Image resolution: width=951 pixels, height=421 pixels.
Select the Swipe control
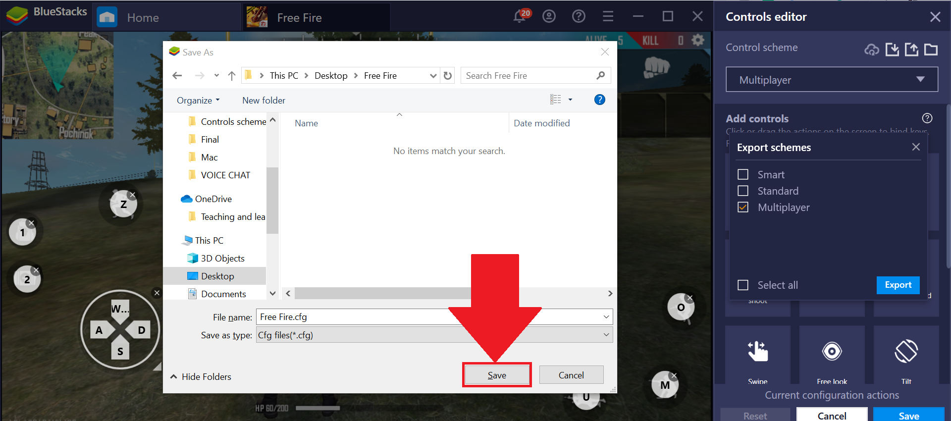[x=758, y=355]
